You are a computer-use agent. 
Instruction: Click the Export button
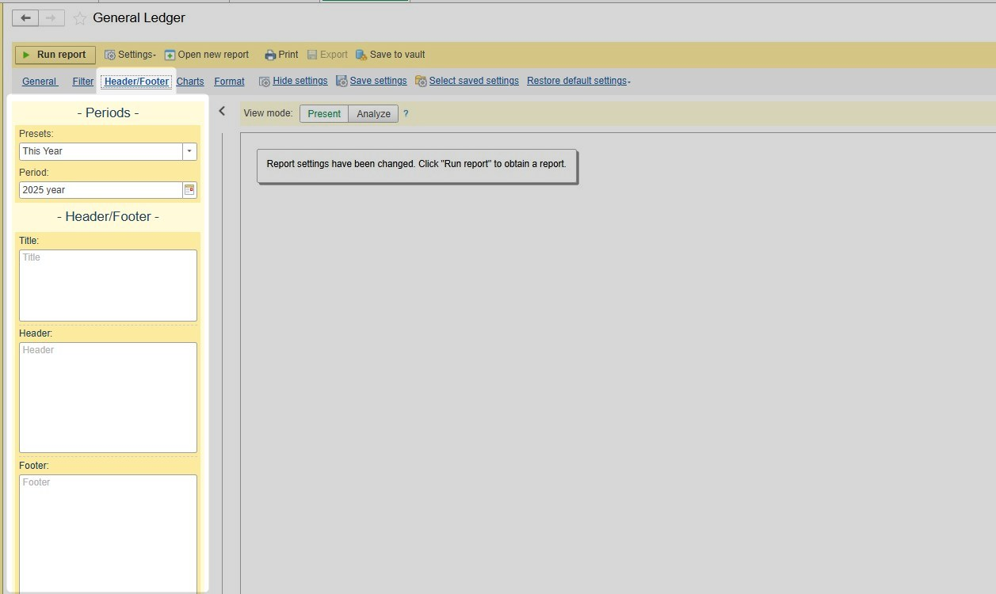point(327,55)
